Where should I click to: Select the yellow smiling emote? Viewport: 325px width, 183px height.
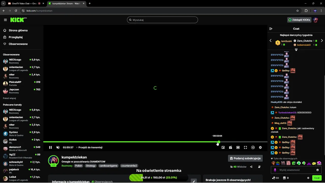[x=314, y=163]
